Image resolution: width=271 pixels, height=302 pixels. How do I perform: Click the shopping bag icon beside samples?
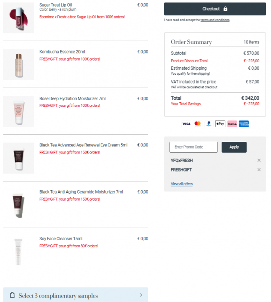pyautogui.click(x=13, y=295)
